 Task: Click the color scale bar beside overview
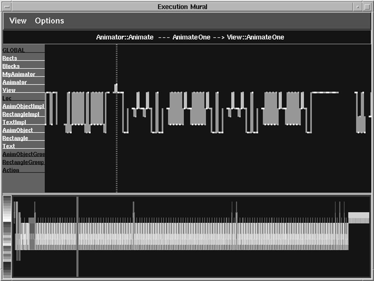(x=7, y=237)
